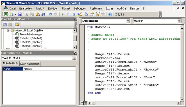This screenshot has width=186, height=107.
Task: Select Tabelle2 (Tabelle2) in the tree
Action: click(x=31, y=42)
